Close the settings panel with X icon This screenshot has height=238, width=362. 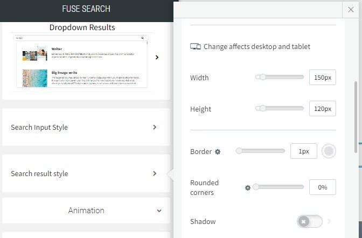coord(349,9)
